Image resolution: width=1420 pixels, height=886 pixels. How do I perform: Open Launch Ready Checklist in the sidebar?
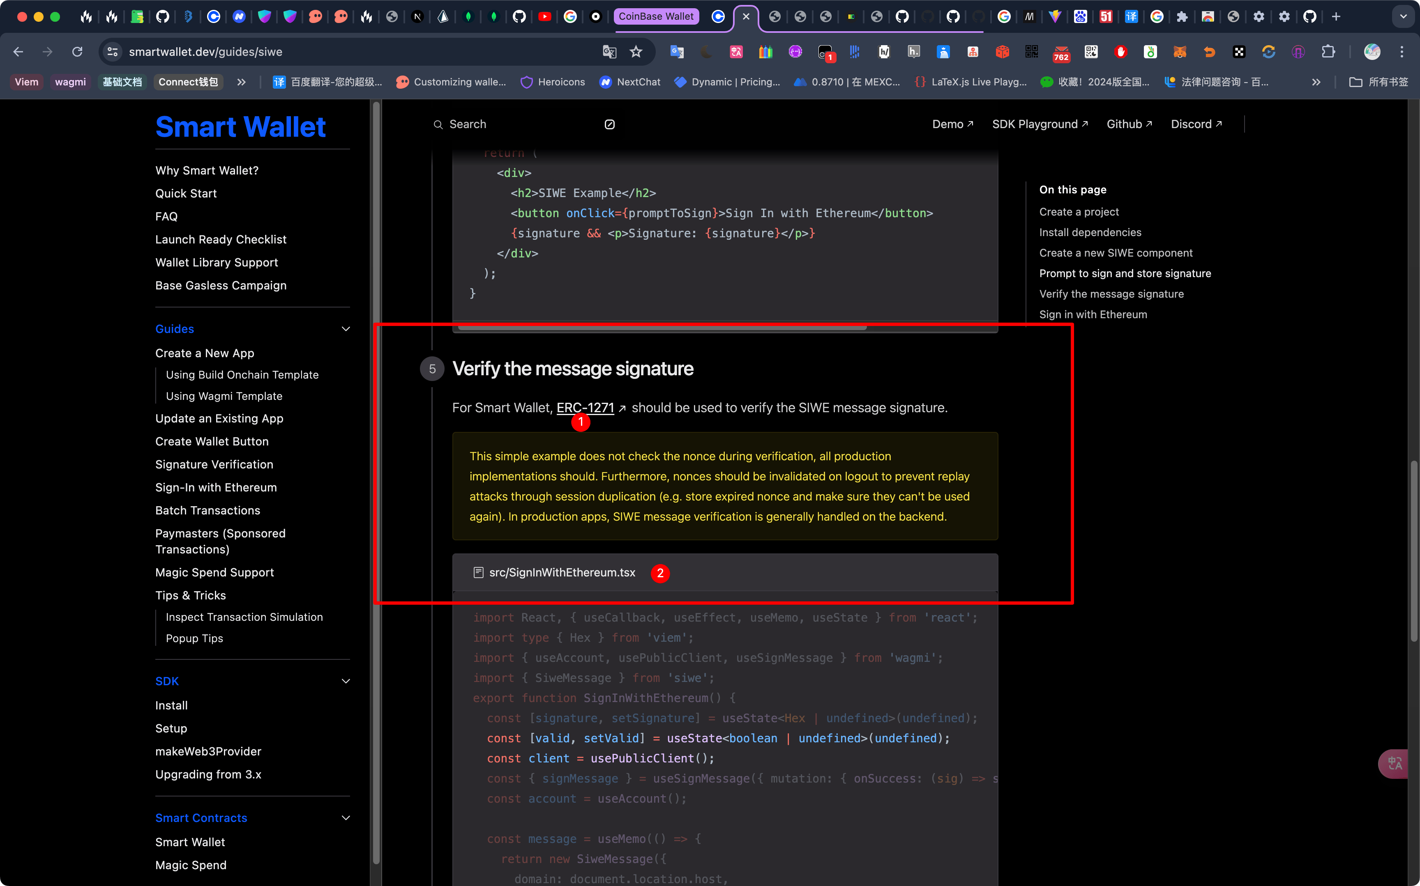pos(221,239)
